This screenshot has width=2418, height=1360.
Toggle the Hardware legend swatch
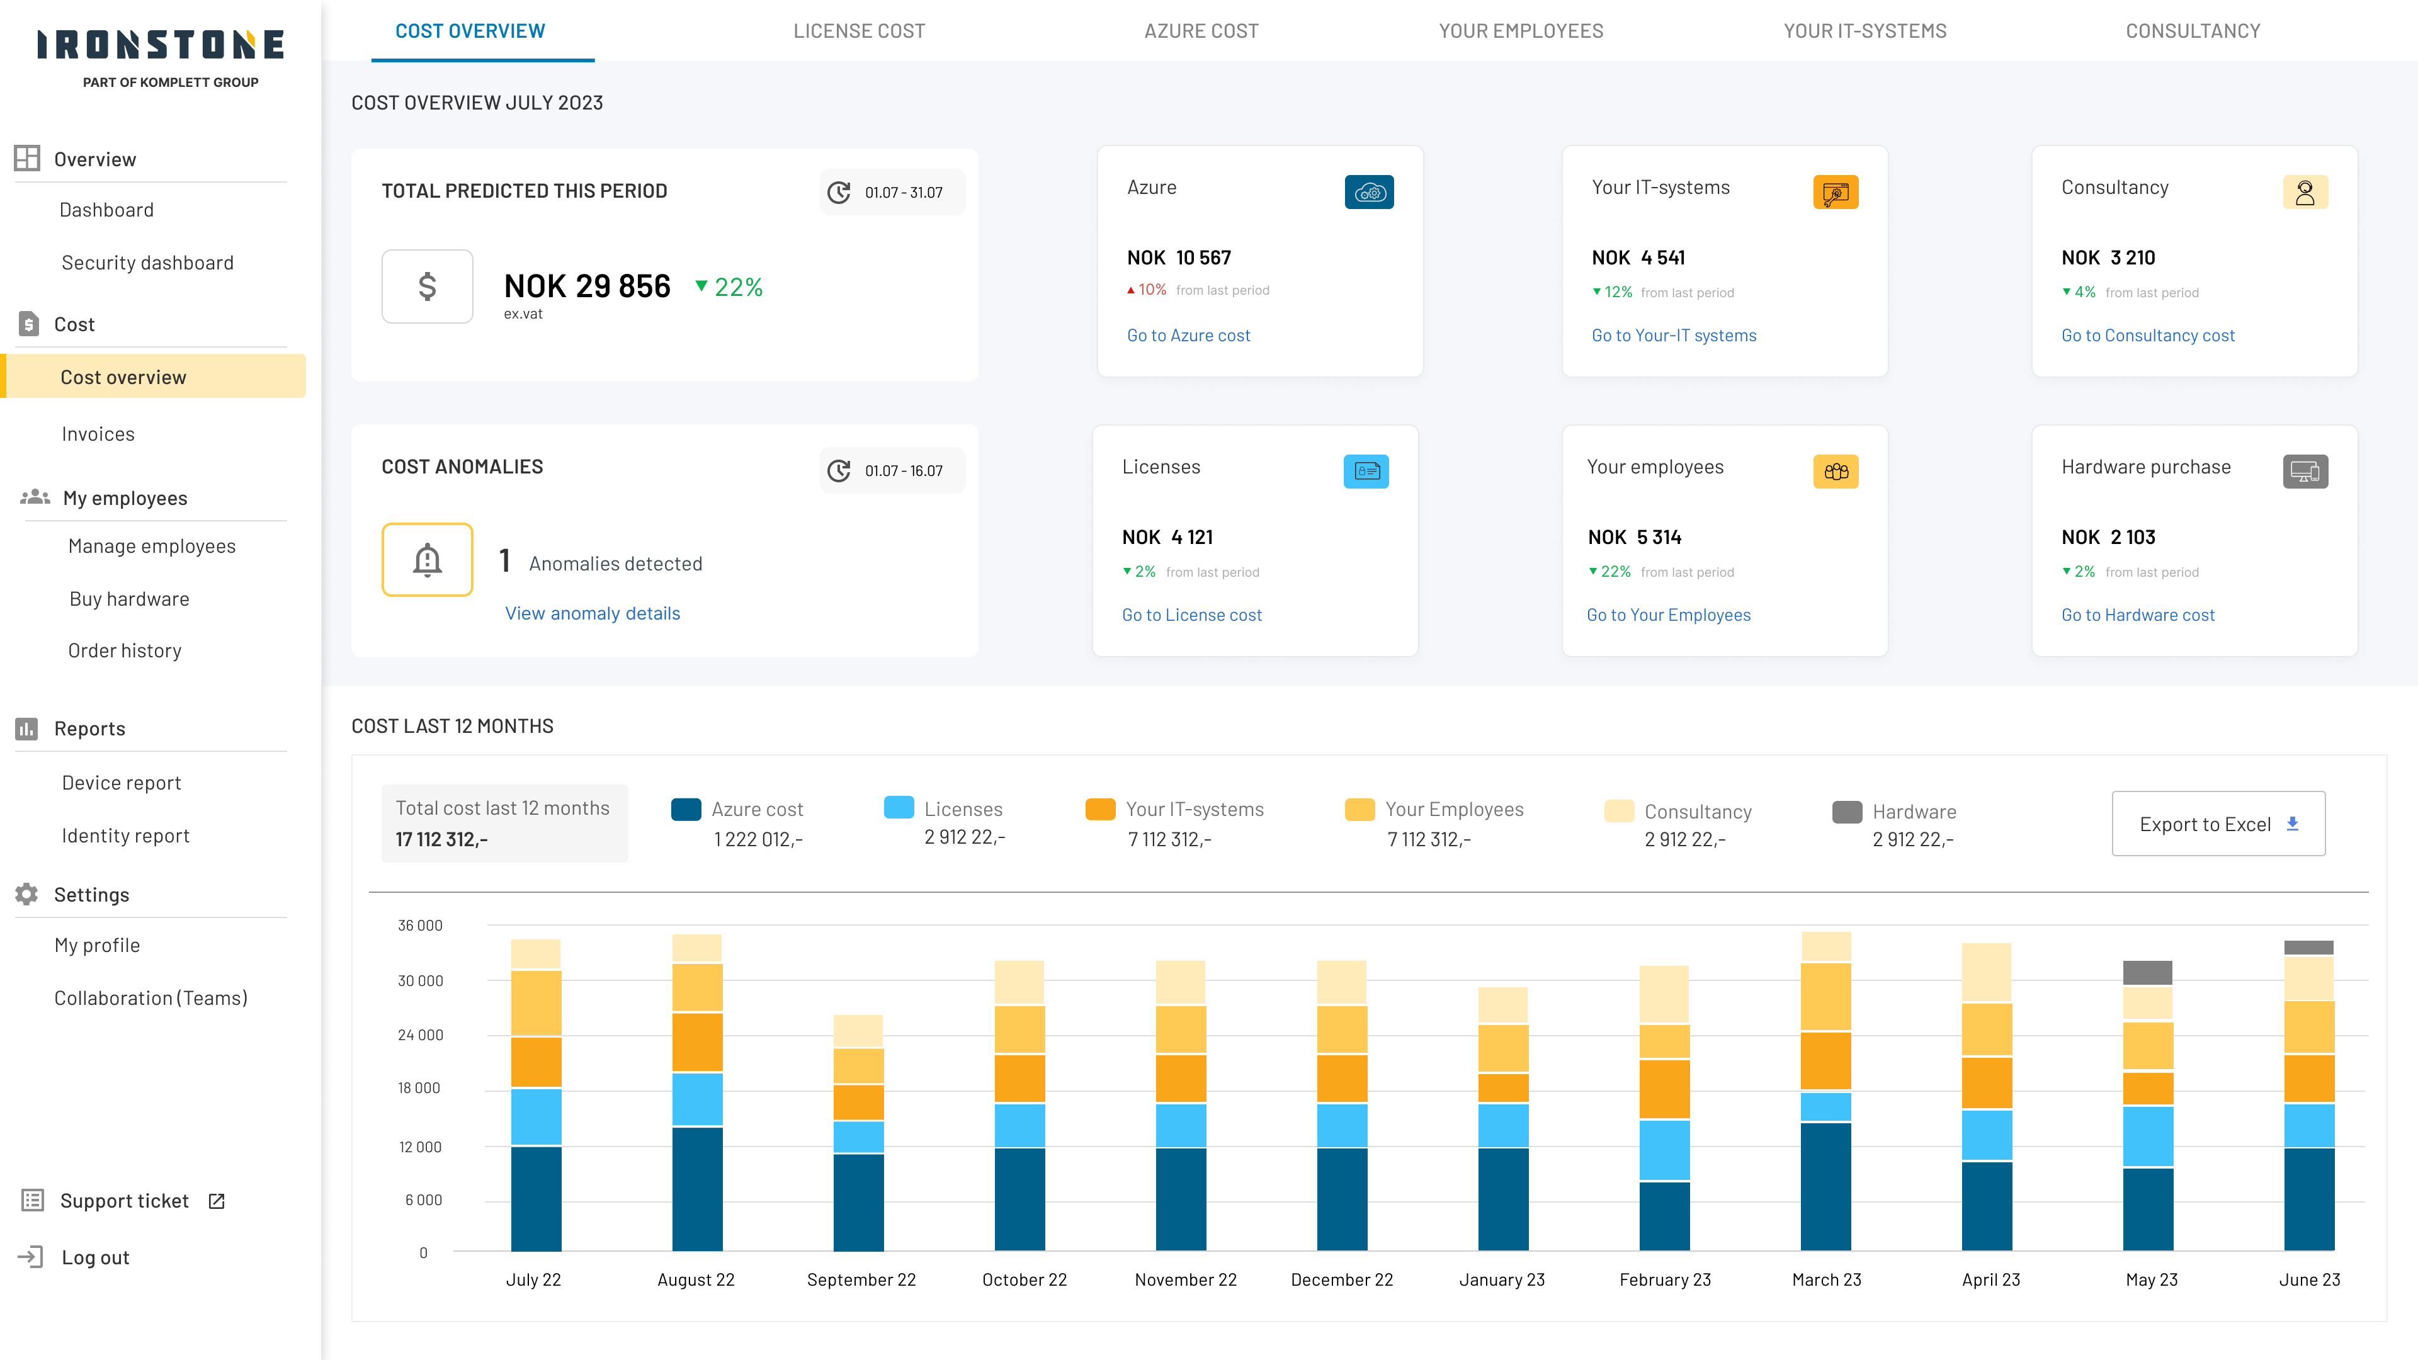[x=1846, y=812]
